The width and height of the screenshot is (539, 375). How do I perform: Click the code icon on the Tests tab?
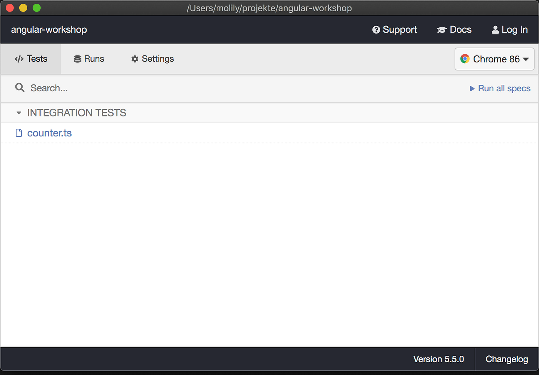pos(18,59)
